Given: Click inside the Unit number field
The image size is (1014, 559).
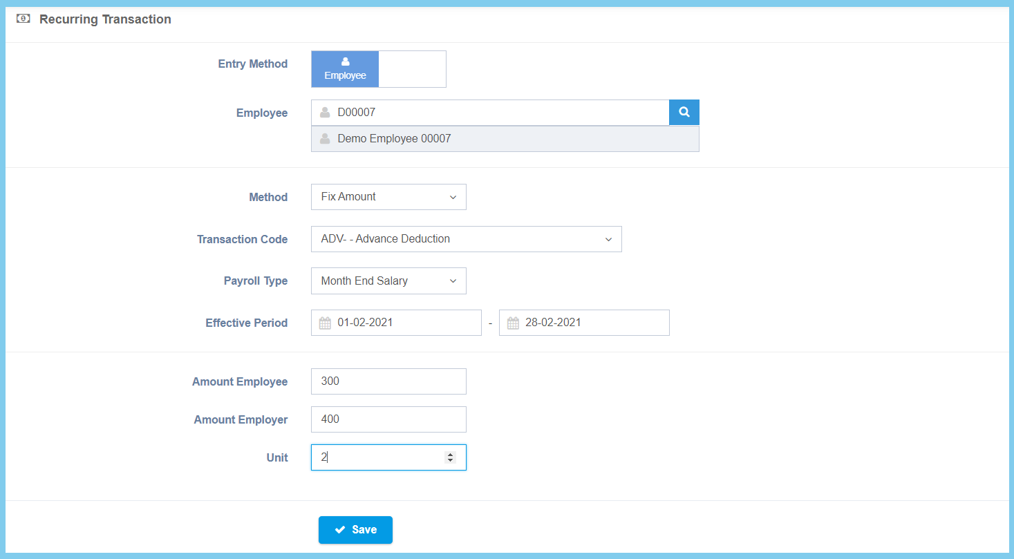Looking at the screenshot, I should (377, 457).
